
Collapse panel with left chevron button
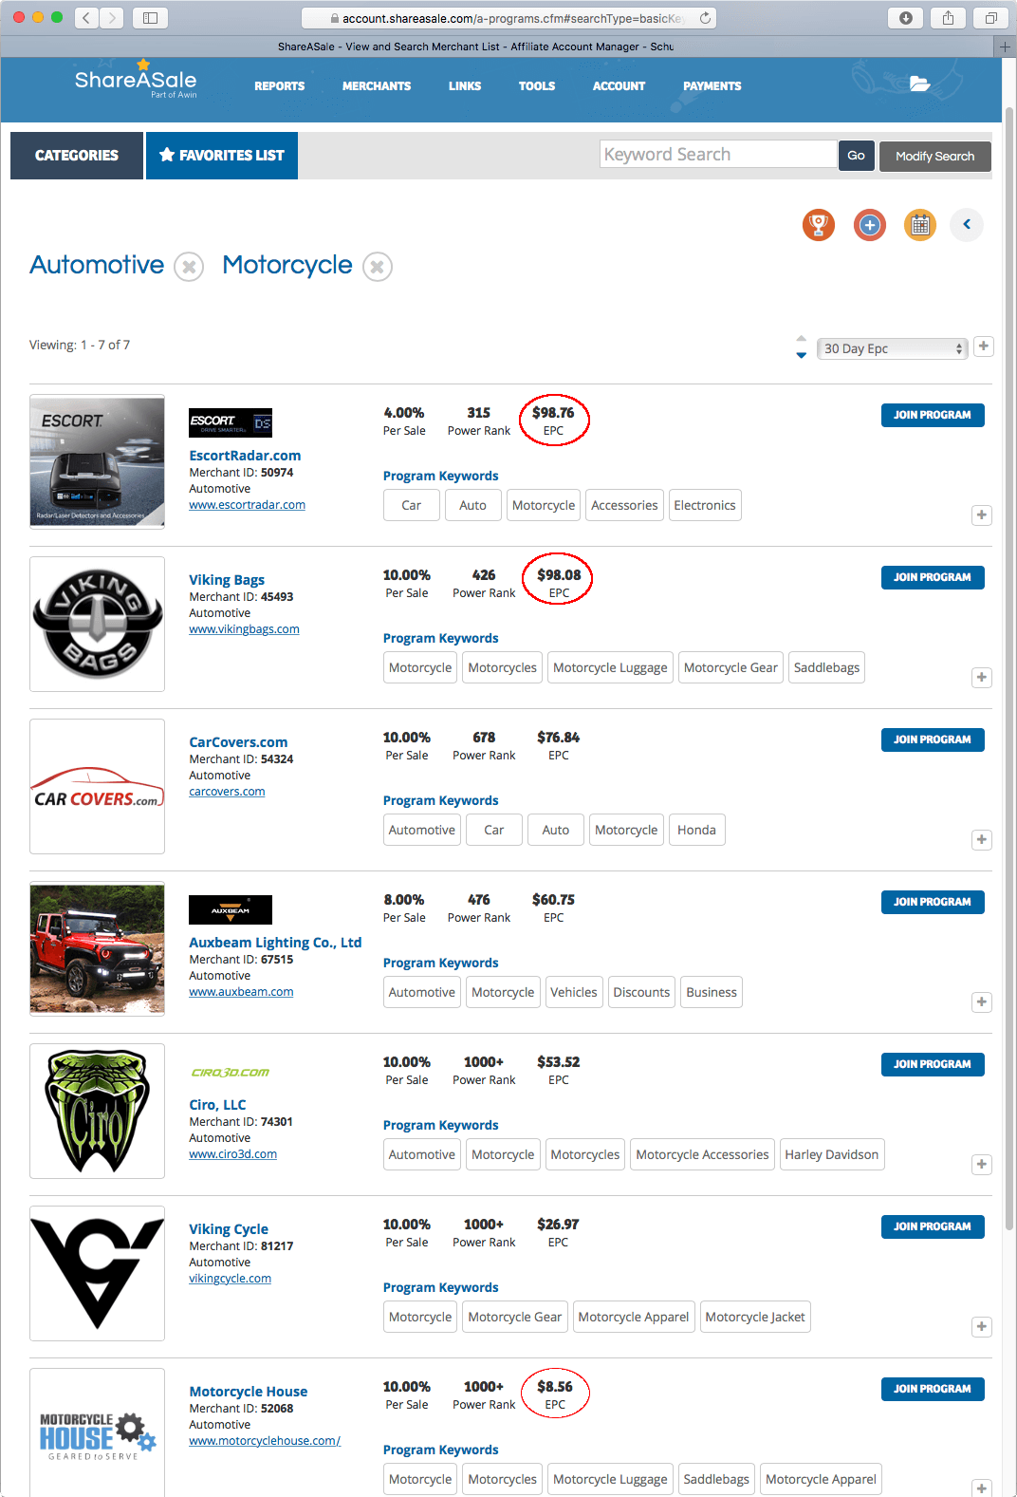(967, 225)
